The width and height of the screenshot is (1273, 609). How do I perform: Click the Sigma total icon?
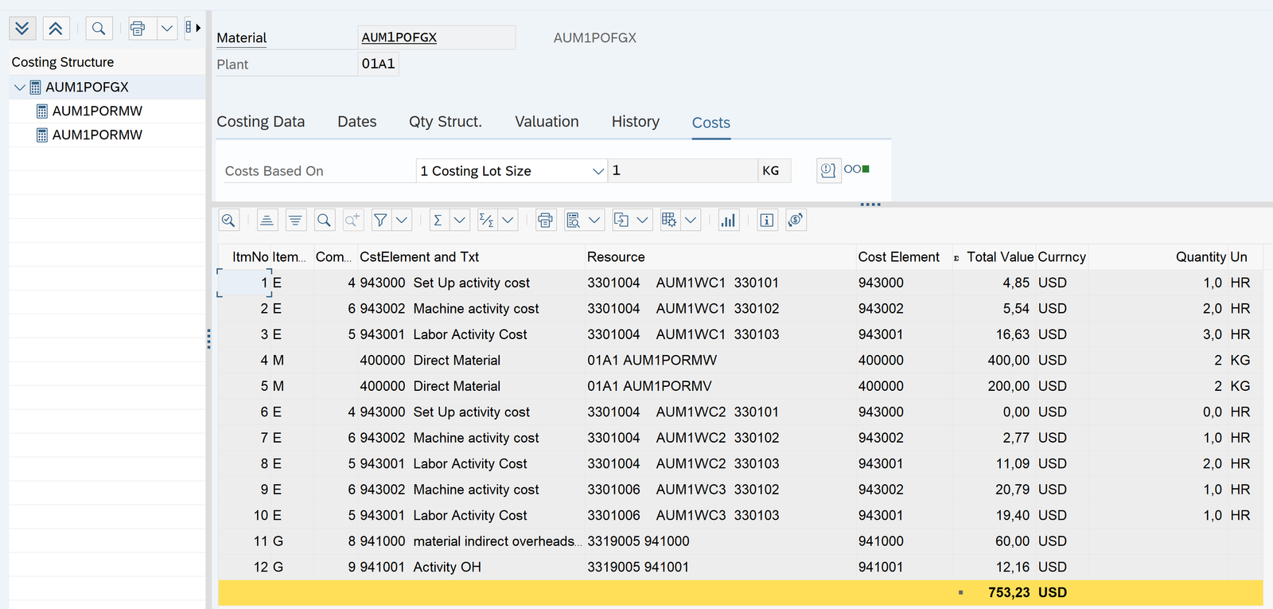point(438,221)
